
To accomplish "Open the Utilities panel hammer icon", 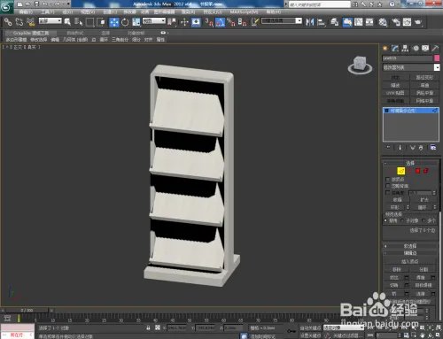I will coord(435,48).
